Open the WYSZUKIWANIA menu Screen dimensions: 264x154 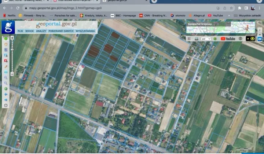(85, 31)
